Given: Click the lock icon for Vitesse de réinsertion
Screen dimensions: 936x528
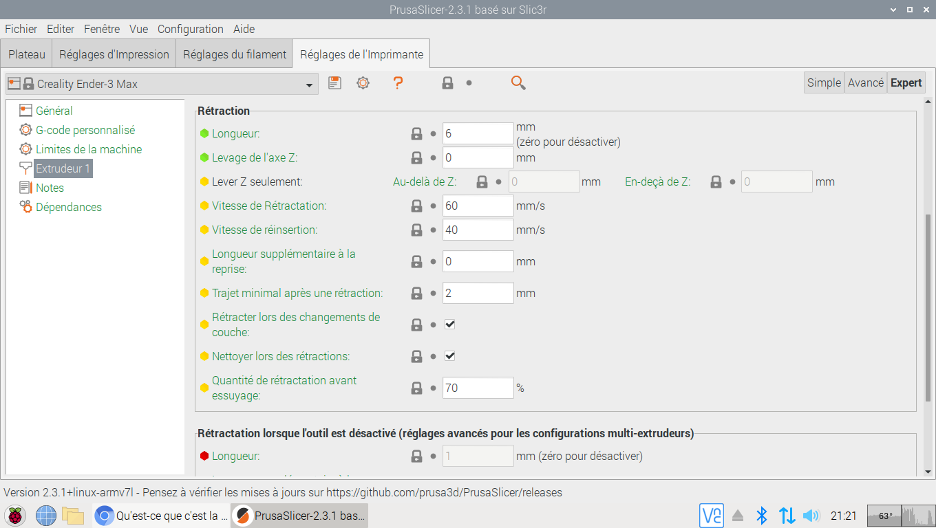Looking at the screenshot, I should pyautogui.click(x=416, y=230).
